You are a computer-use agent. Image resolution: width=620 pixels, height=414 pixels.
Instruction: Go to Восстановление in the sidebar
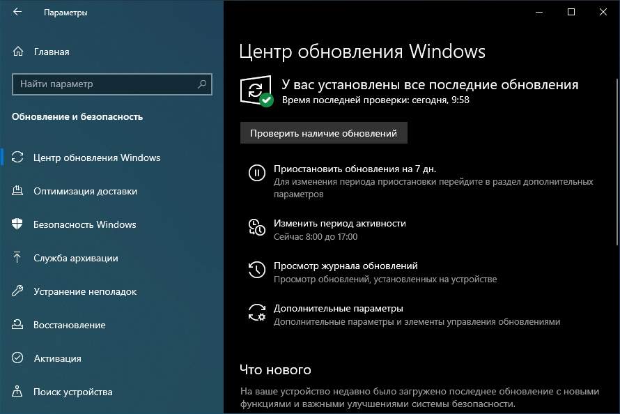click(x=69, y=325)
